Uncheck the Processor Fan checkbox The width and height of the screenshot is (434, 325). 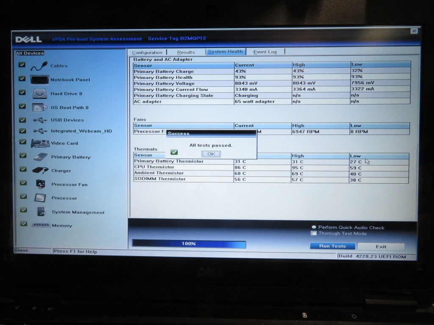tap(23, 183)
